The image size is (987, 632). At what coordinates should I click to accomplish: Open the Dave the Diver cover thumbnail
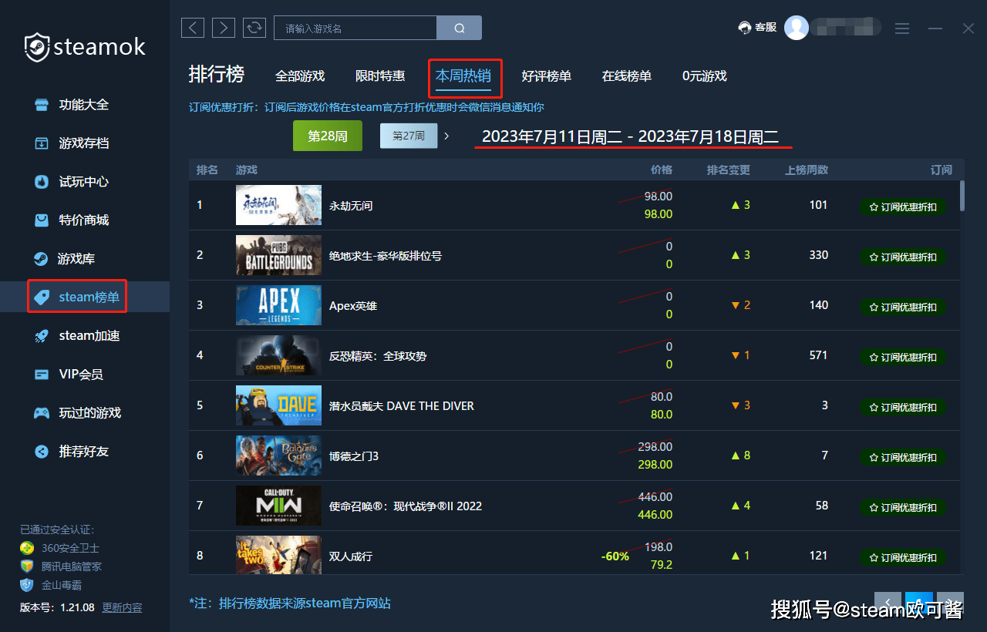click(x=278, y=405)
